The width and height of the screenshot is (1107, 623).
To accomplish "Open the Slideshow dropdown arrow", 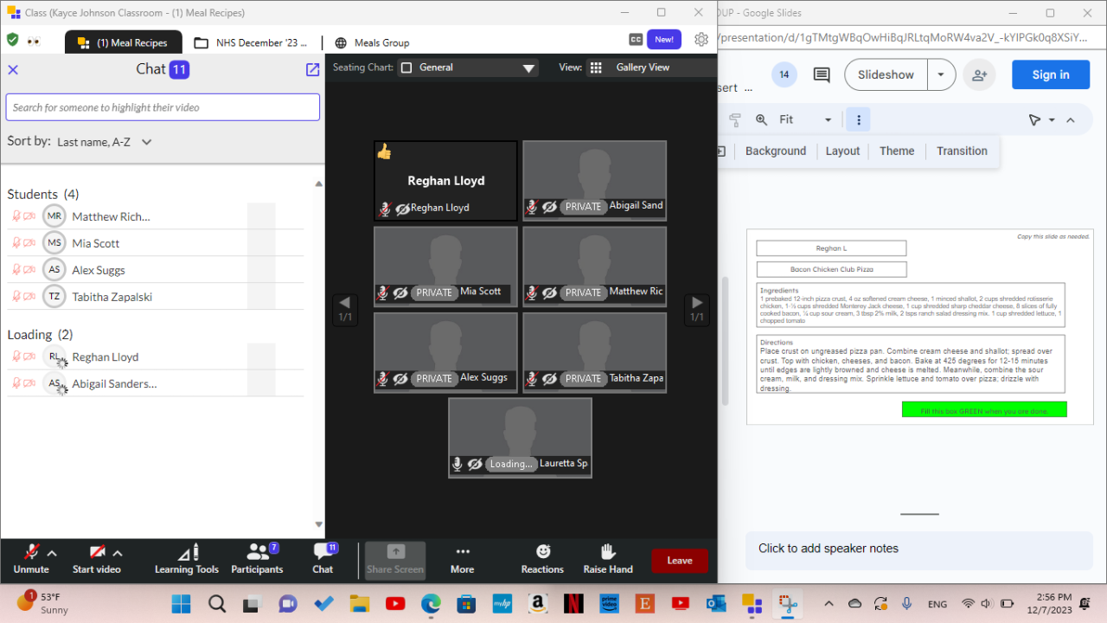I will [x=941, y=74].
